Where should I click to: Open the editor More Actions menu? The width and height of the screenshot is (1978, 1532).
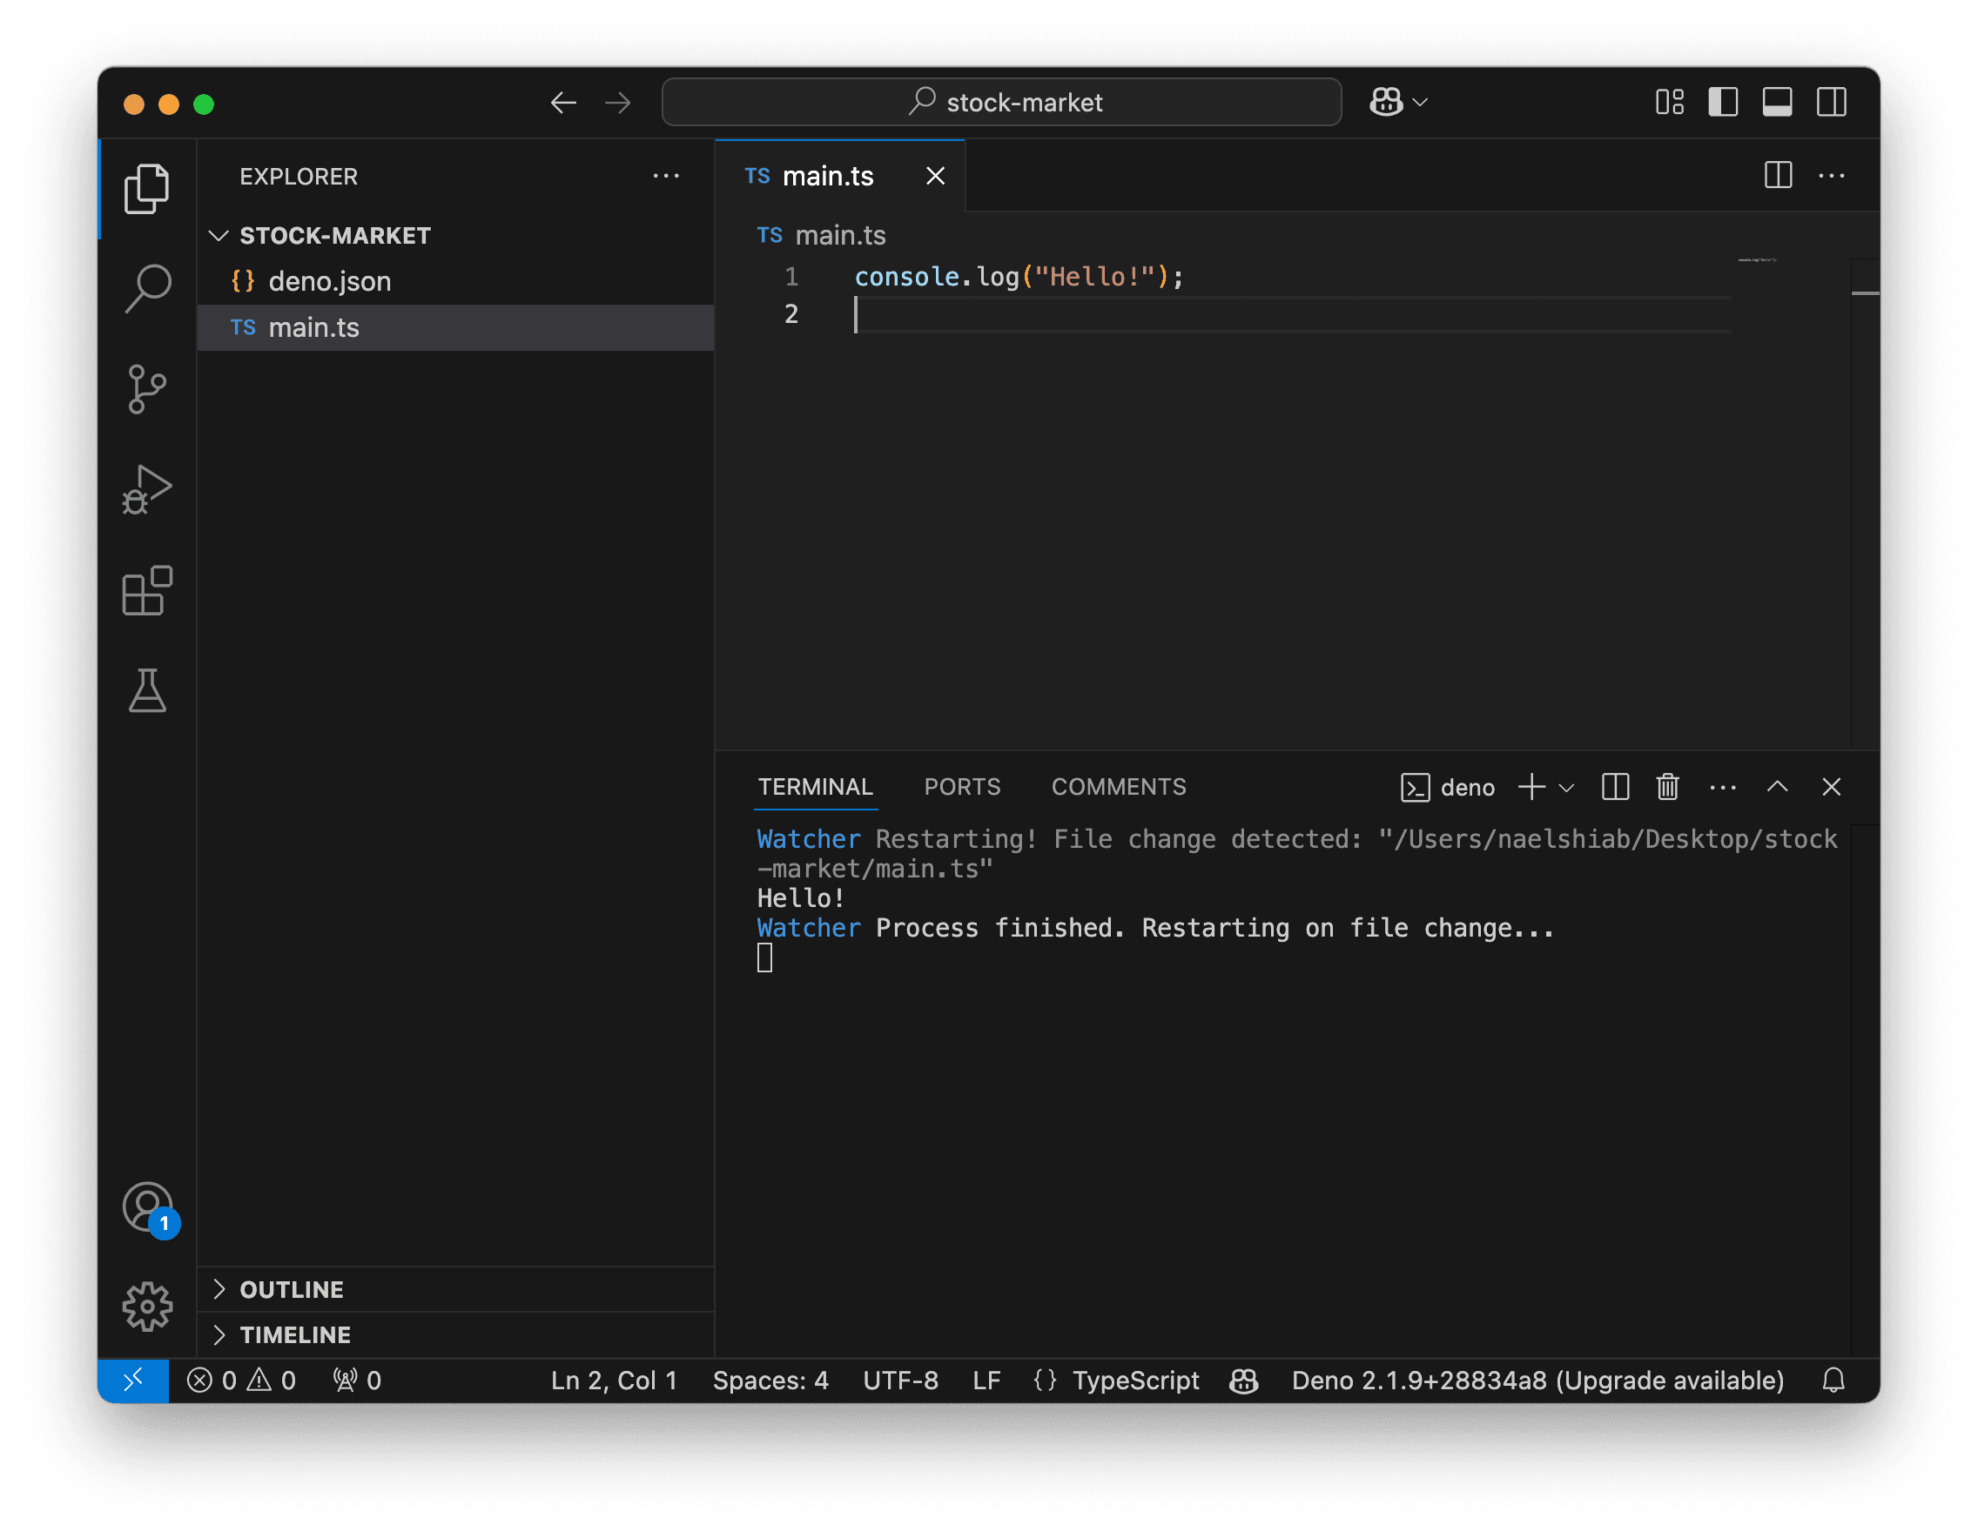(x=1831, y=176)
